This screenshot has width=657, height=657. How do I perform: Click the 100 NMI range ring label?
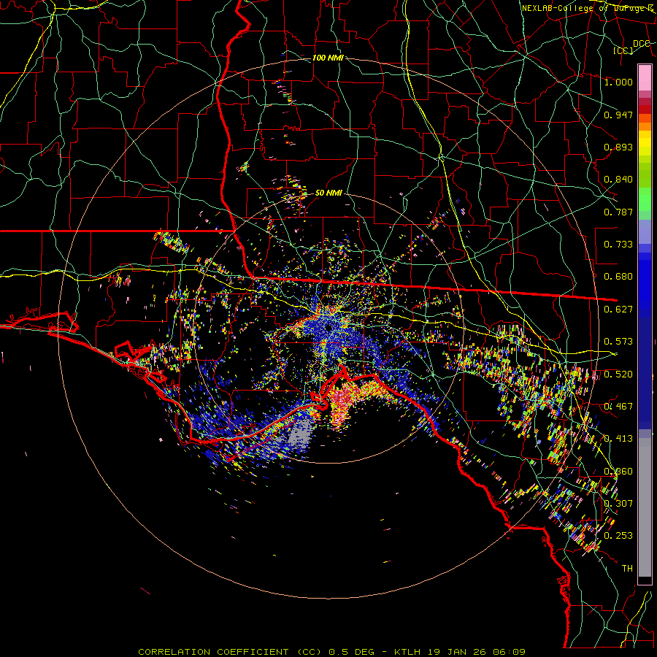click(328, 58)
